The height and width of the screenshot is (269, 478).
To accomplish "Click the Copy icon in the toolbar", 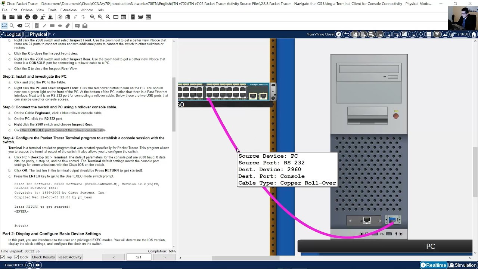I will coord(60,17).
